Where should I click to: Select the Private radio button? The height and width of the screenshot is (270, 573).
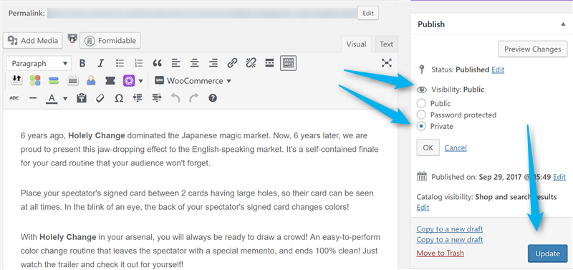coord(421,127)
